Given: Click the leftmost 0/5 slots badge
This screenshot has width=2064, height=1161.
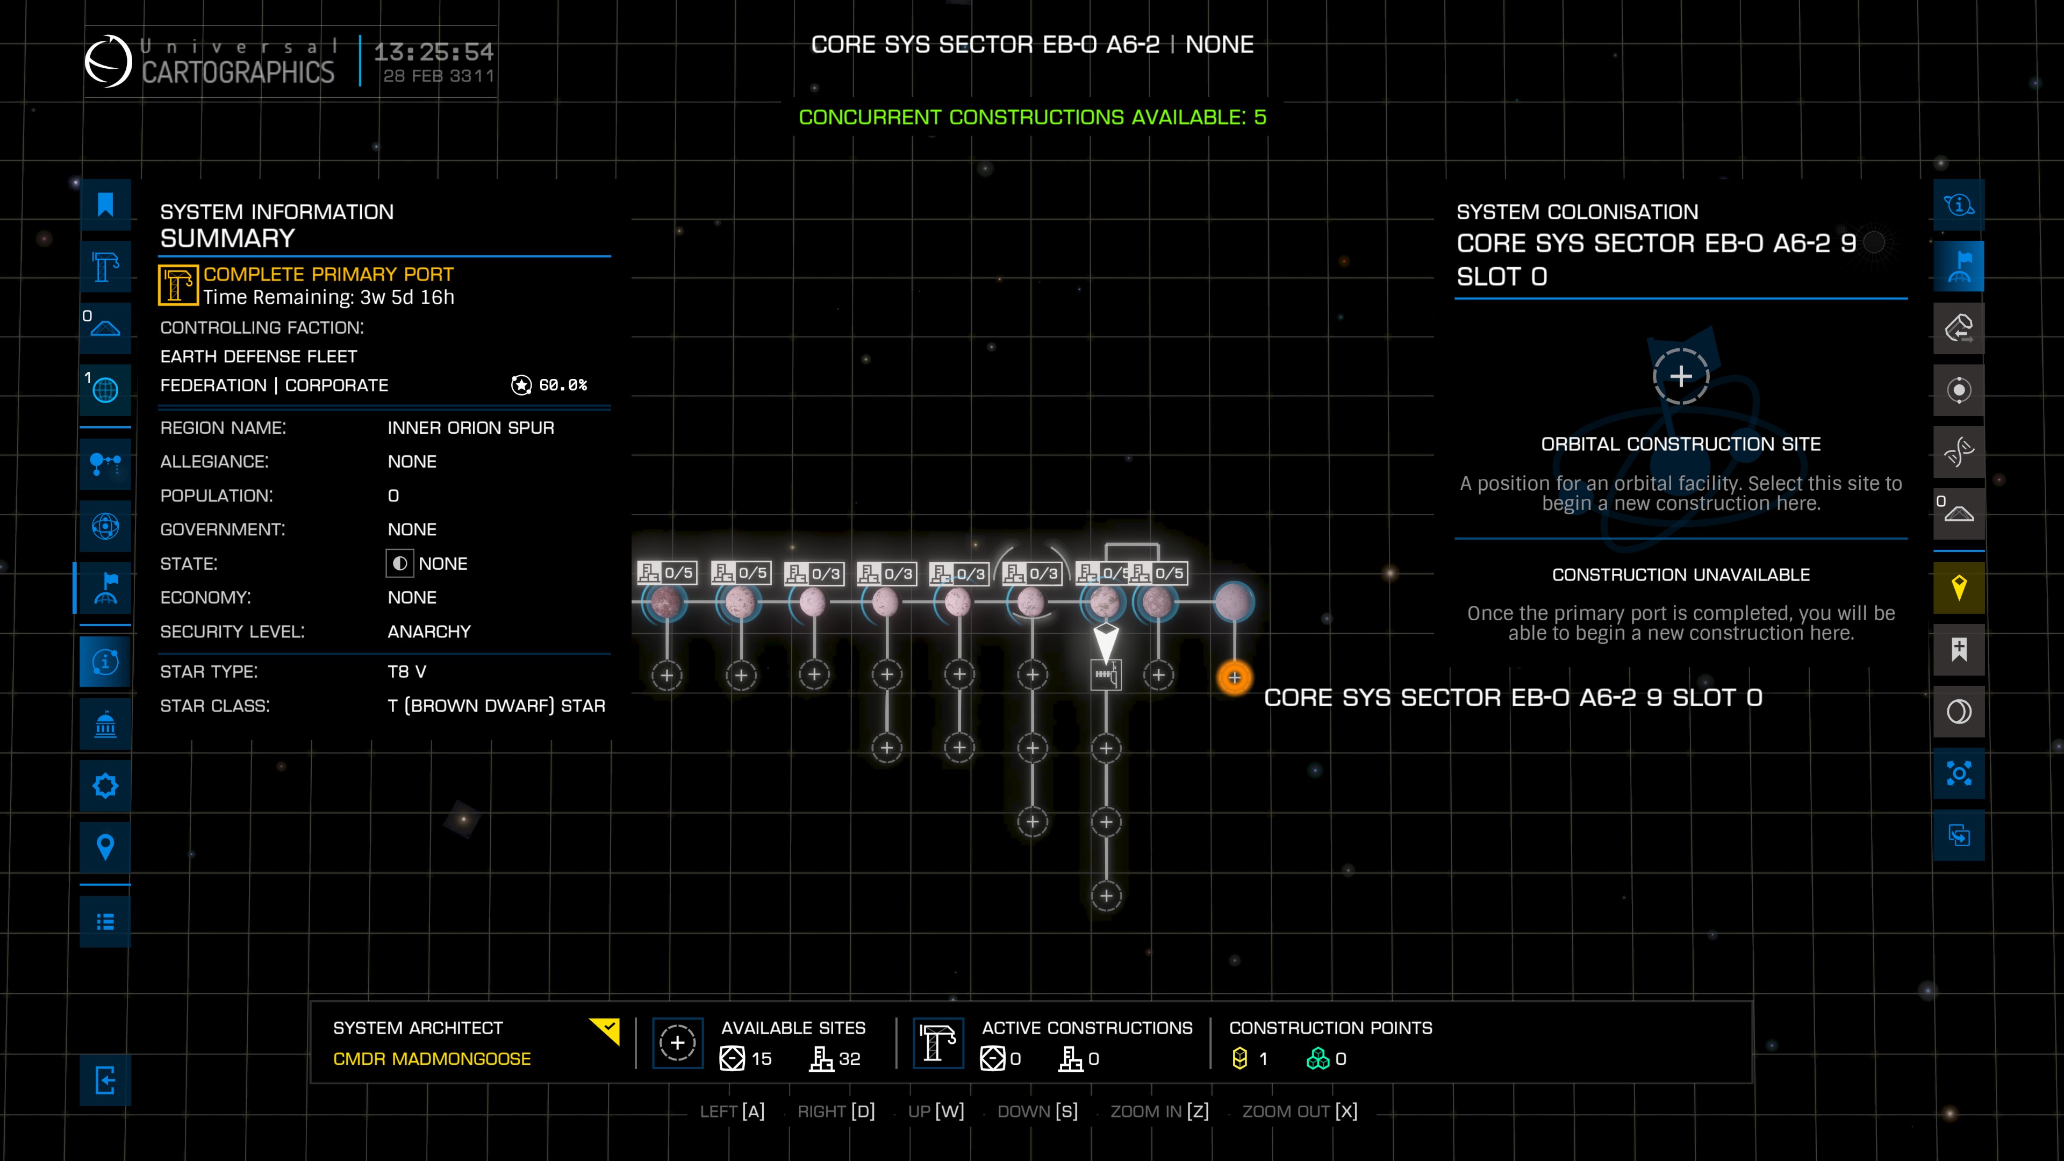Looking at the screenshot, I should (666, 573).
